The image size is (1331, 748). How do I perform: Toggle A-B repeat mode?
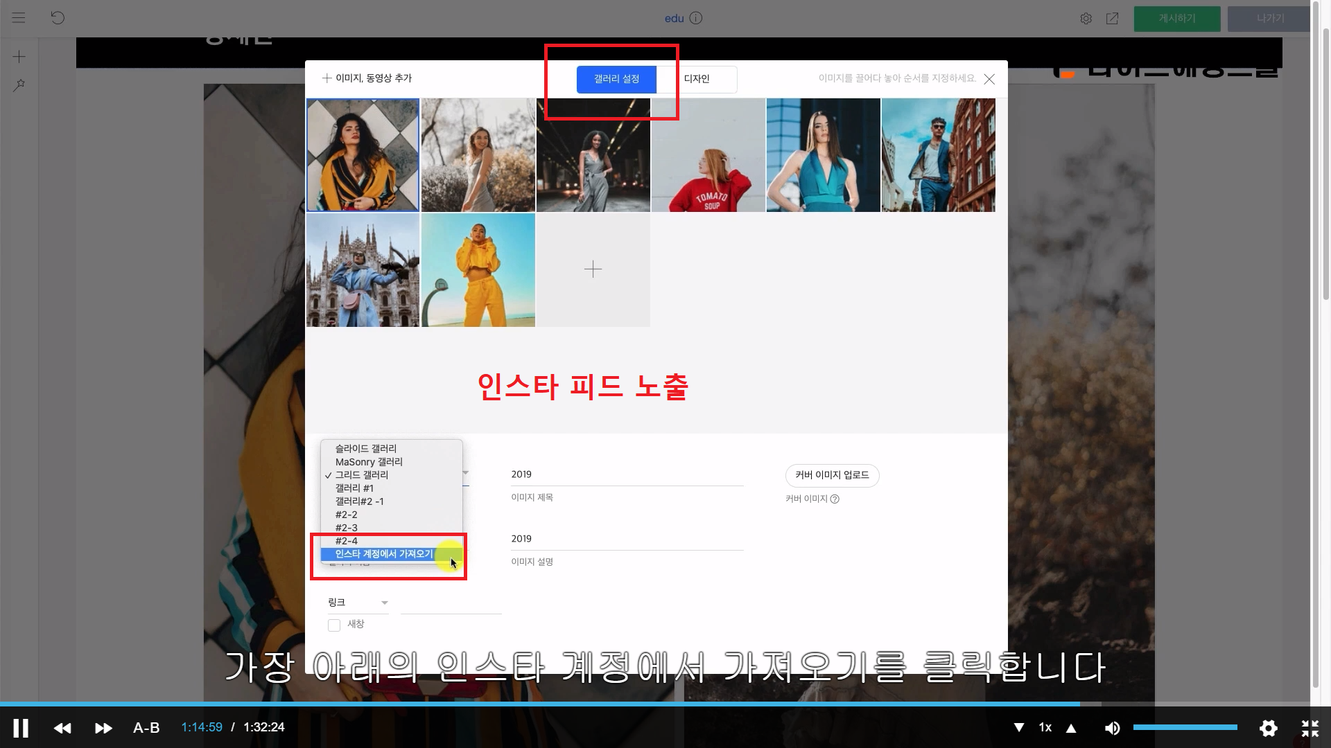(146, 728)
